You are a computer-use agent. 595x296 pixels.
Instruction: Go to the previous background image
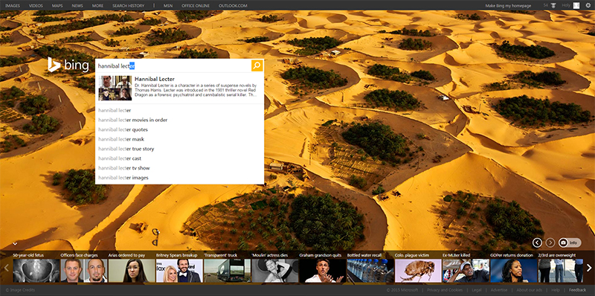(x=537, y=242)
